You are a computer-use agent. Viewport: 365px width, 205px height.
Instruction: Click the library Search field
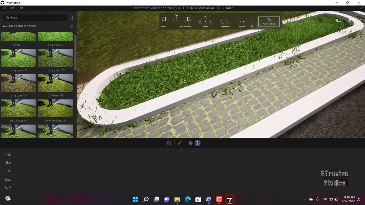[x=36, y=18]
